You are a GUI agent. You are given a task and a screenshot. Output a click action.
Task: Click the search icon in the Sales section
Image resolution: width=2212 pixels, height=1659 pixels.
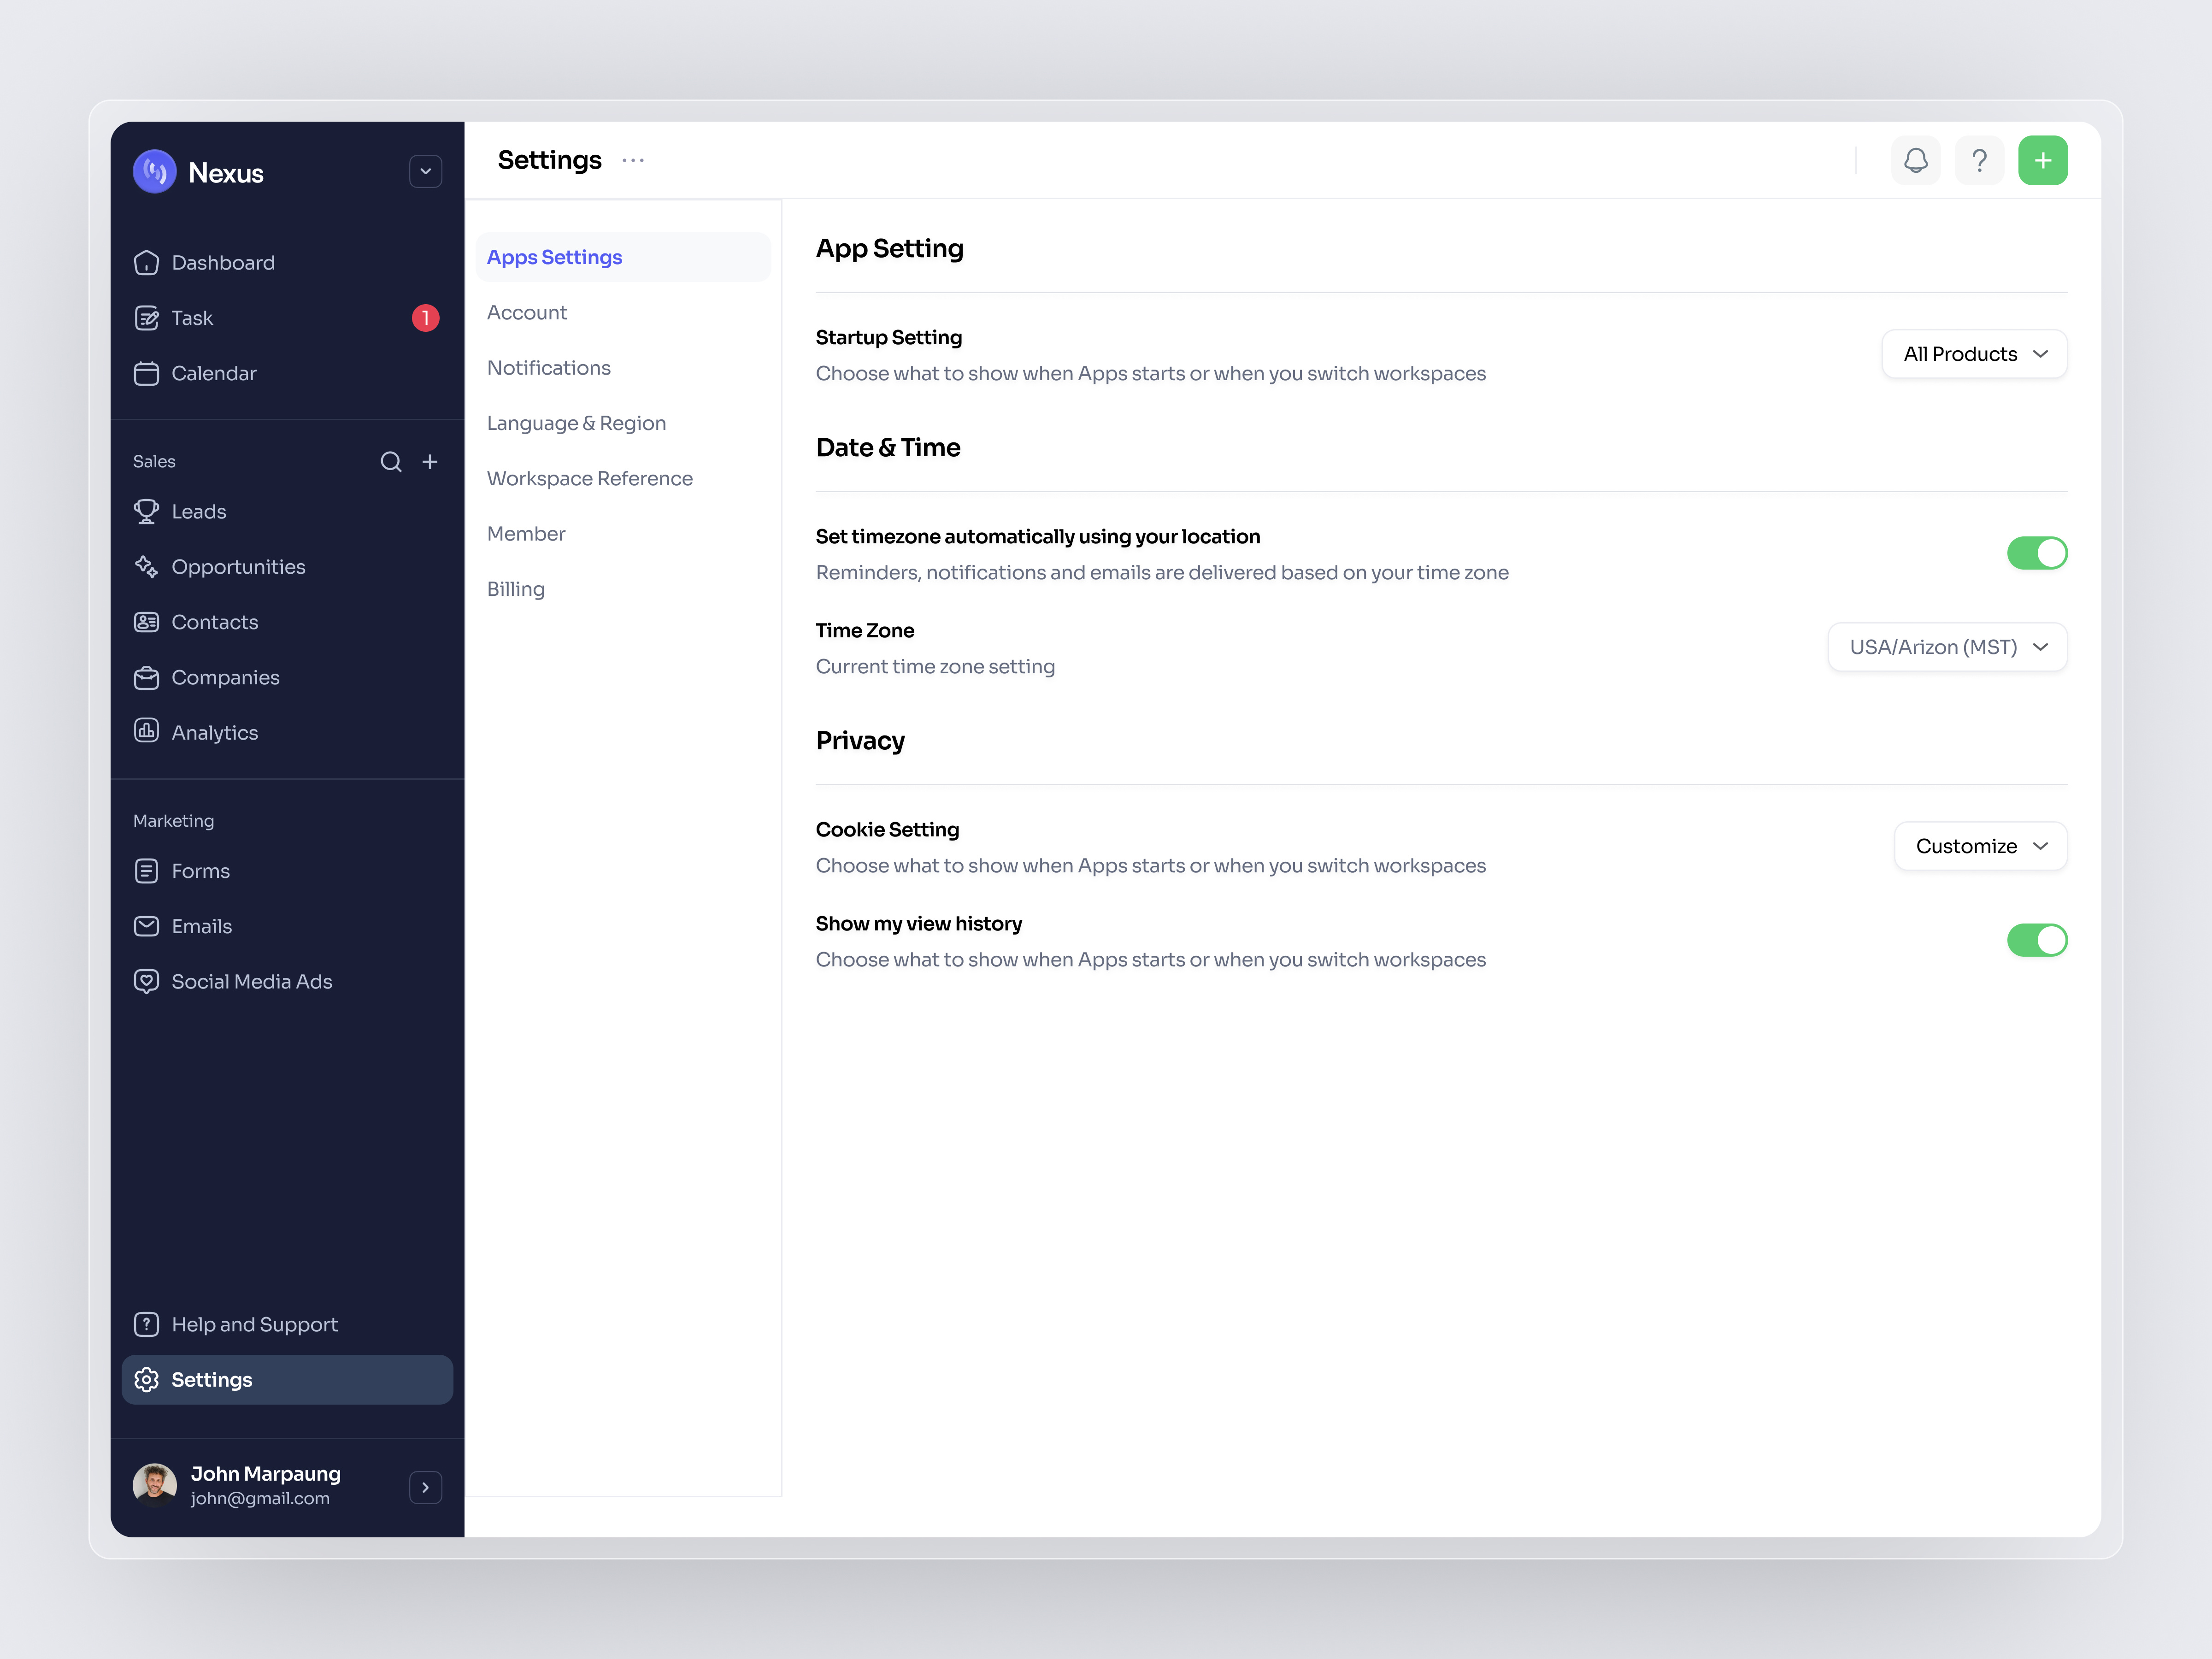point(391,461)
